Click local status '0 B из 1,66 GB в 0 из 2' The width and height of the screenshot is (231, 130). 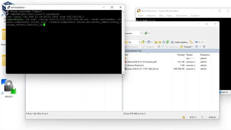pyautogui.click(x=37, y=114)
